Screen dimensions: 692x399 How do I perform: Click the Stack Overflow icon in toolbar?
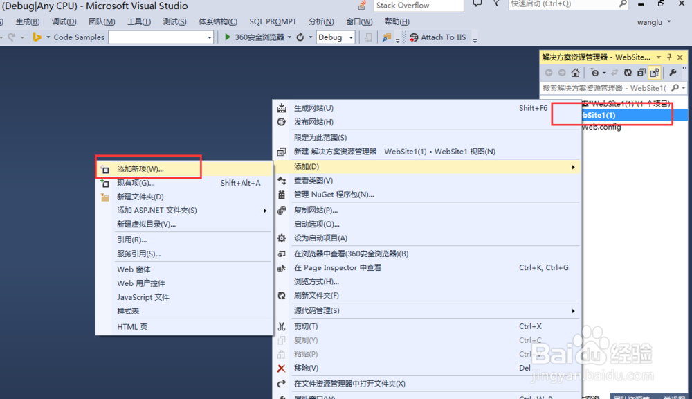(x=363, y=5)
